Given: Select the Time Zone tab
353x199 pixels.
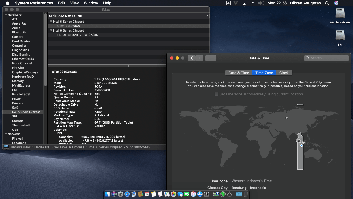Looking at the screenshot, I should point(264,73).
